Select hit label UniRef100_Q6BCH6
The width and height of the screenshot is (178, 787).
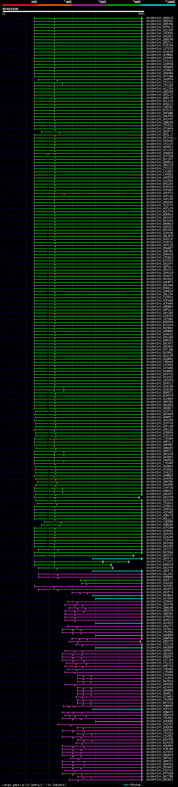tap(160, 39)
